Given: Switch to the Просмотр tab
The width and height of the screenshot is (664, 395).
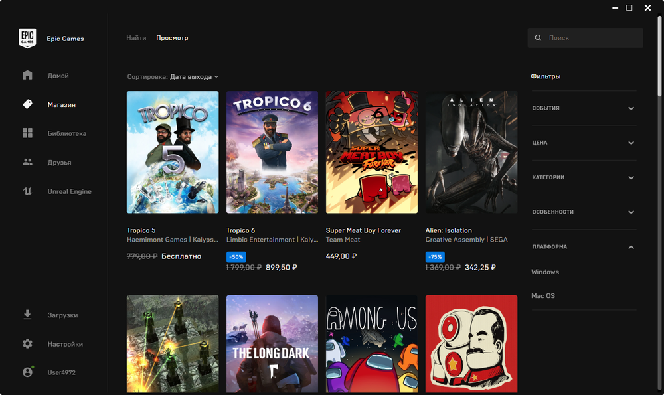Looking at the screenshot, I should pos(172,38).
